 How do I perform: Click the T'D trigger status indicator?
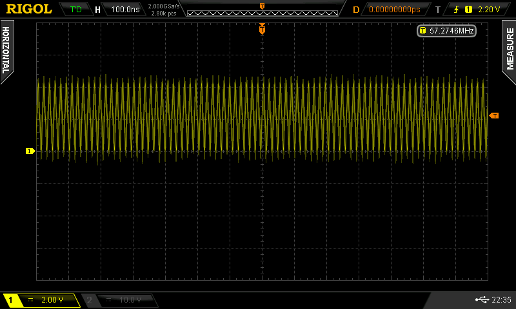75,10
